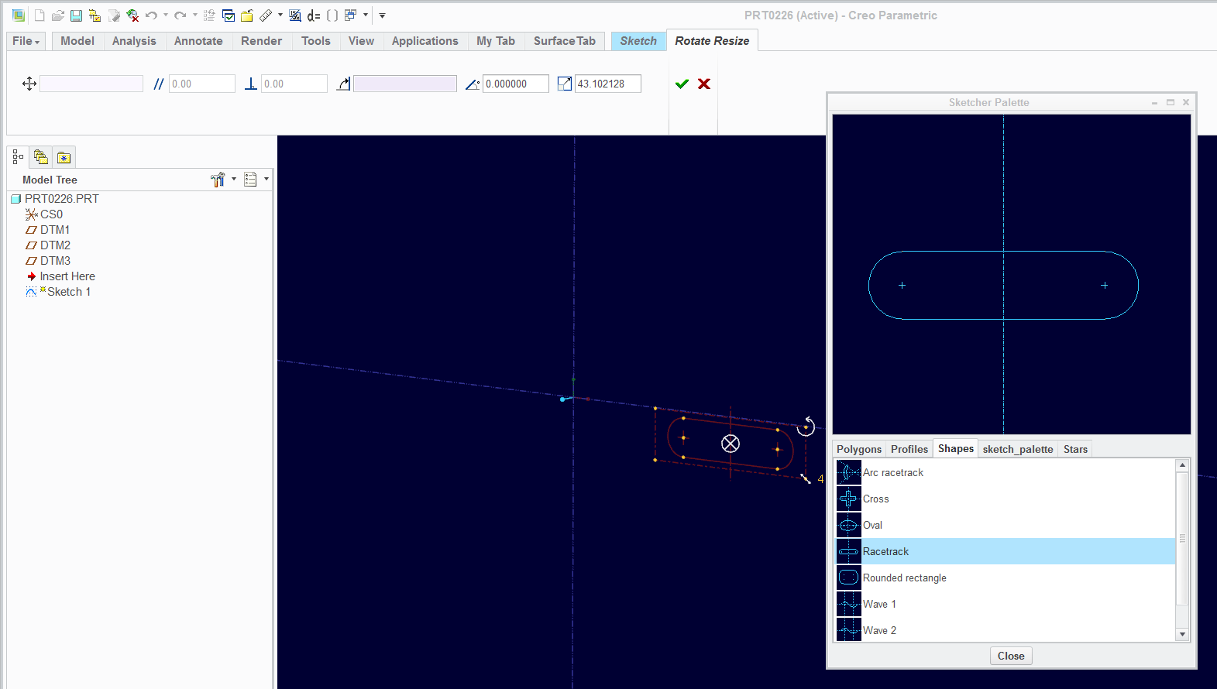Click the Windows switch icon with checkmark

click(x=229, y=15)
